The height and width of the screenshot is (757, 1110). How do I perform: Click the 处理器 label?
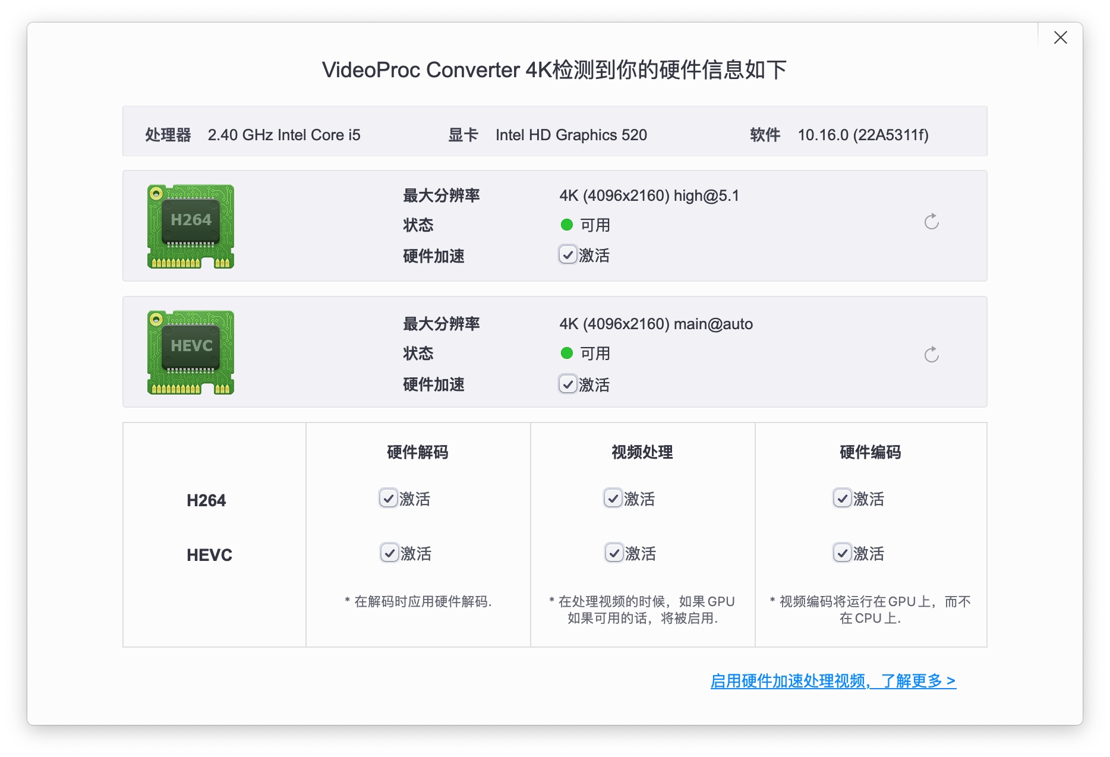coord(168,135)
